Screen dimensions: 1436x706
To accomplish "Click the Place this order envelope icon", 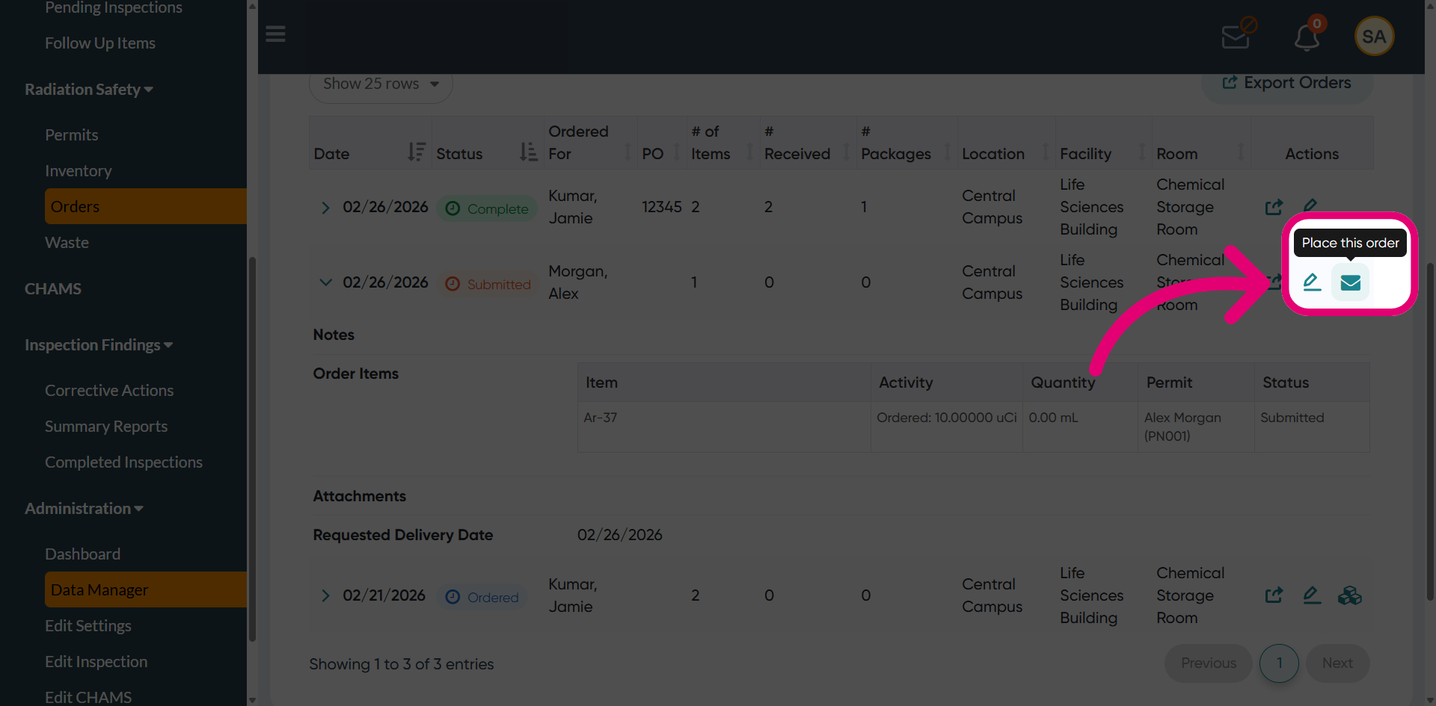I will point(1350,282).
